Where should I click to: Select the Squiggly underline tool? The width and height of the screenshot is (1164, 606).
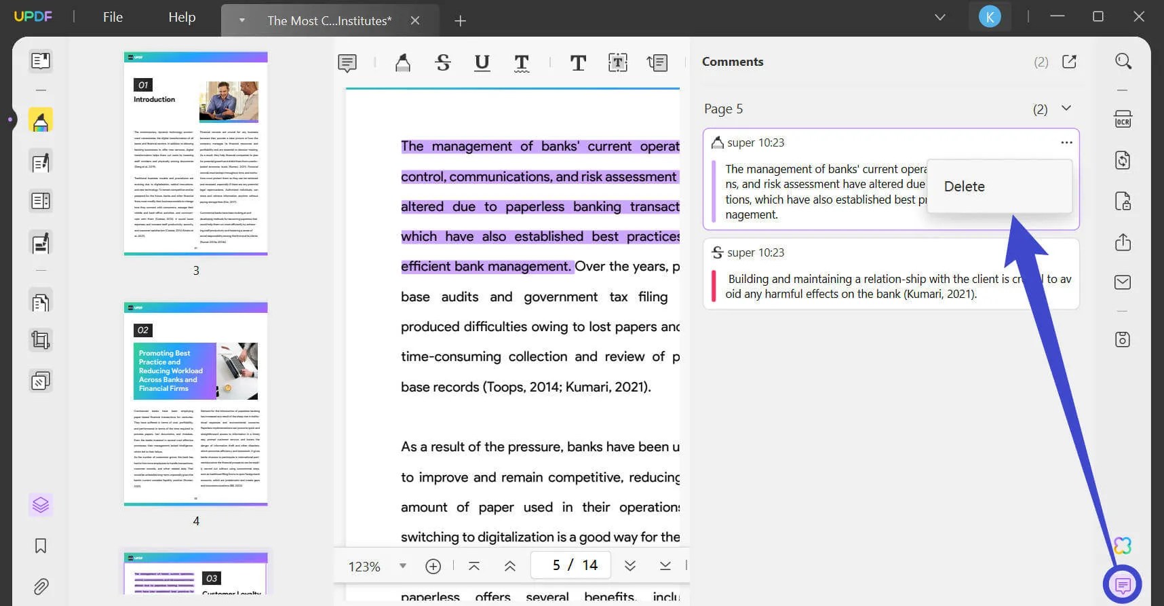pyautogui.click(x=522, y=63)
